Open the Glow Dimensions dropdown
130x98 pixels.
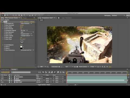point(27,50)
